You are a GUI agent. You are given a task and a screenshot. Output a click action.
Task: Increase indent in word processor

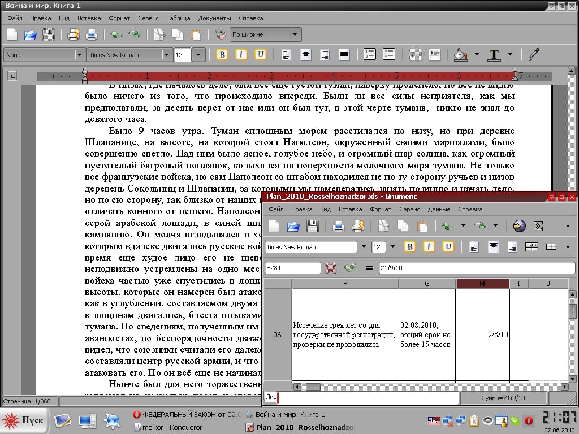(435, 55)
